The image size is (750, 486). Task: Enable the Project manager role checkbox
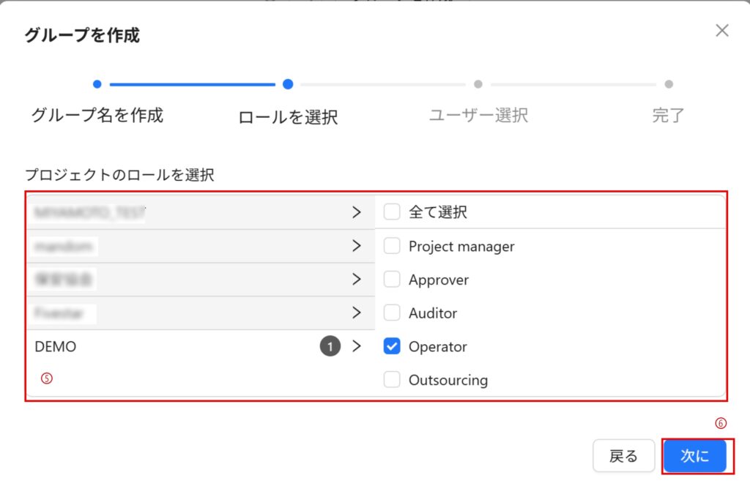392,246
